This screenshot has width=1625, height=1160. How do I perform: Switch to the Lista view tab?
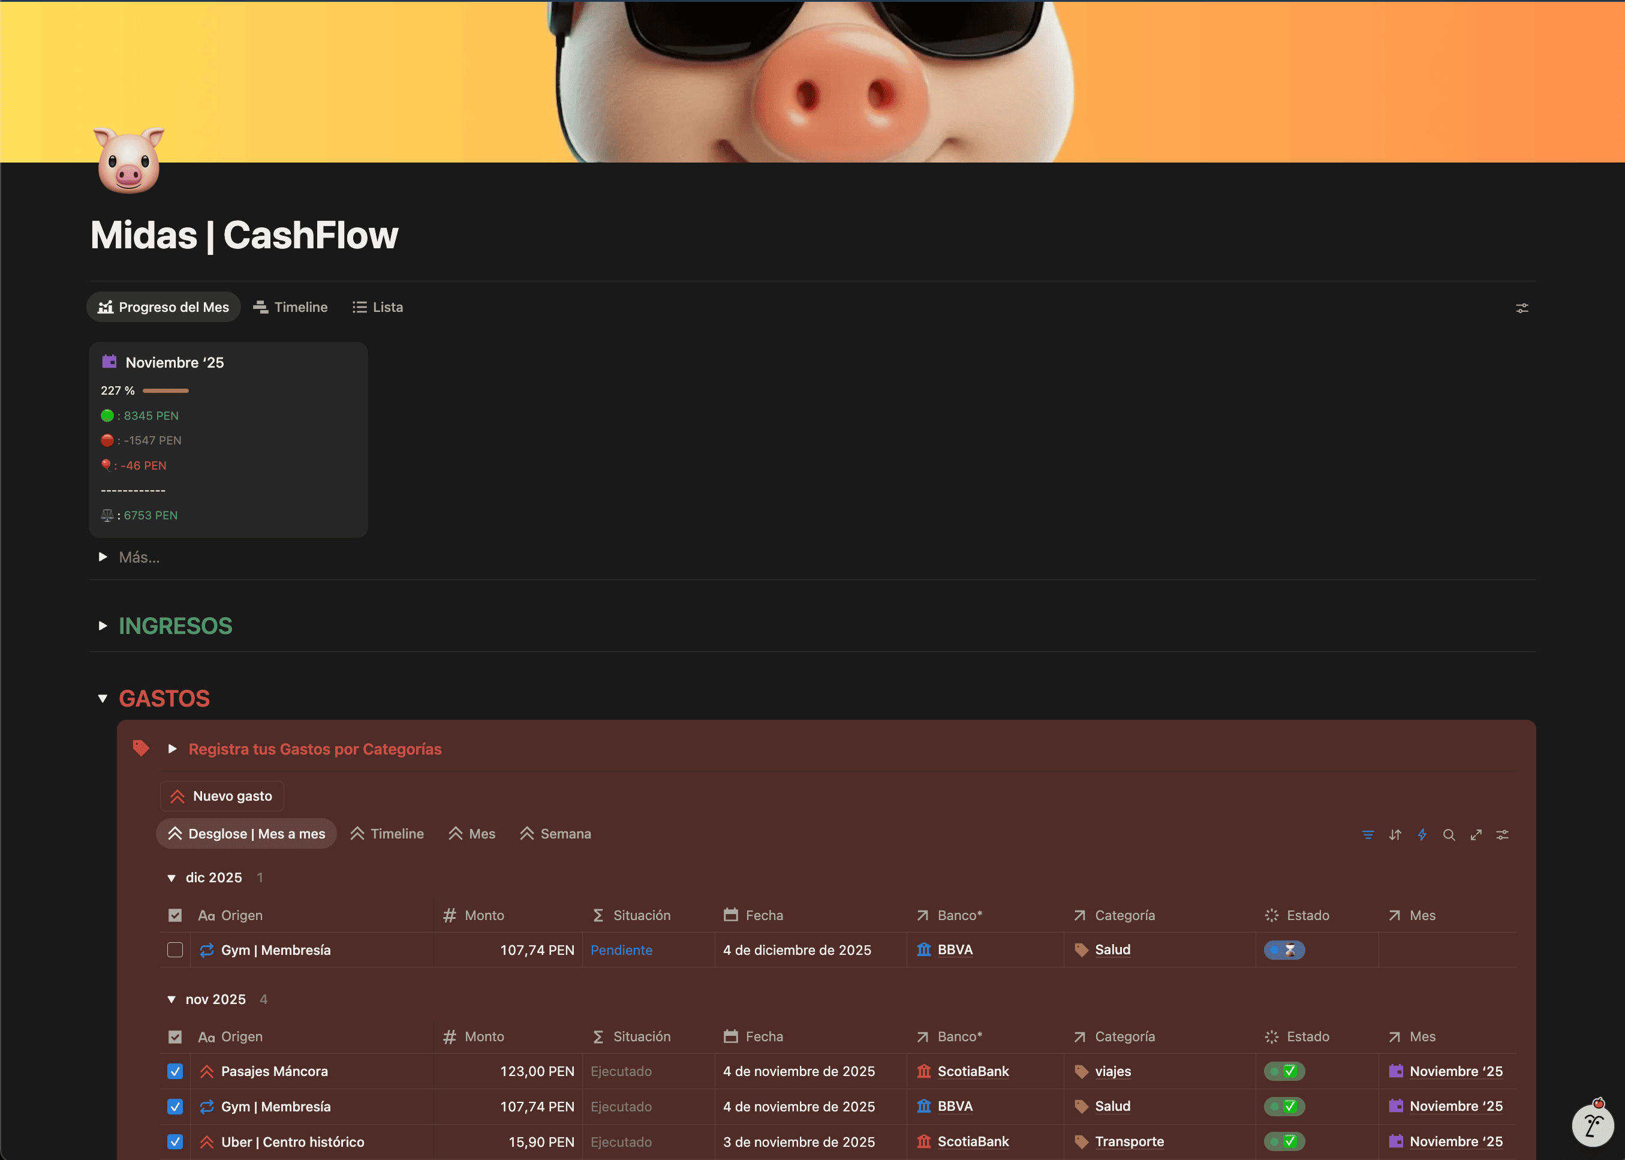point(378,307)
